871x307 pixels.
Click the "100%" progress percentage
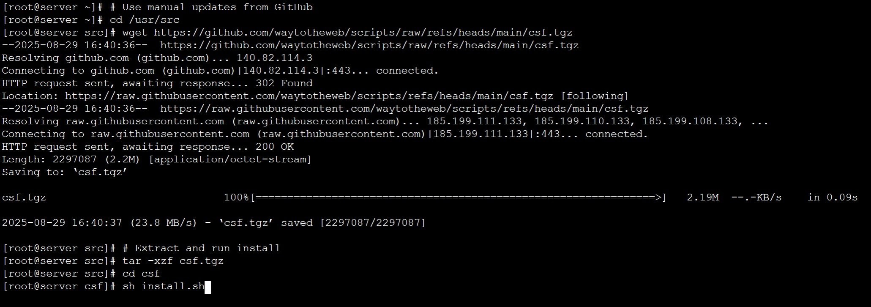point(236,197)
